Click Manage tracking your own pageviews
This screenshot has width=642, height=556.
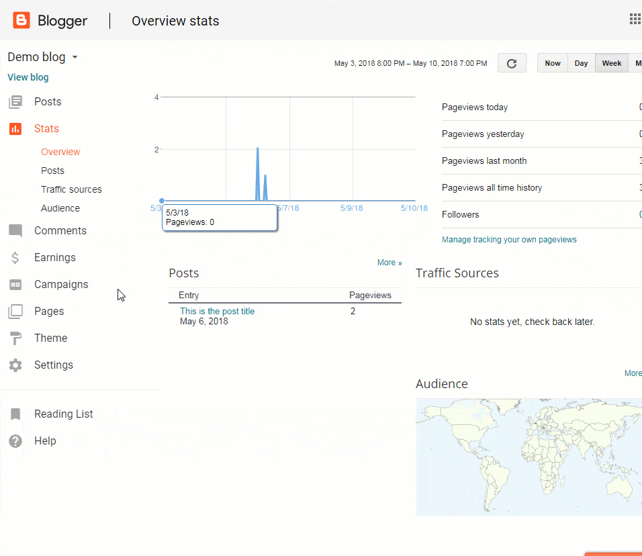pos(509,238)
